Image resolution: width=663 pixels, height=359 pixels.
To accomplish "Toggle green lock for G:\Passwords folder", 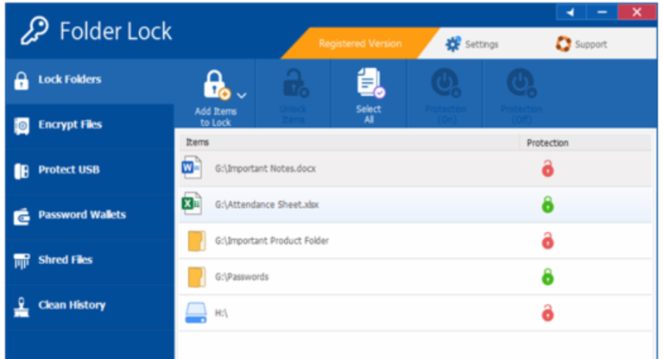I will point(547,277).
